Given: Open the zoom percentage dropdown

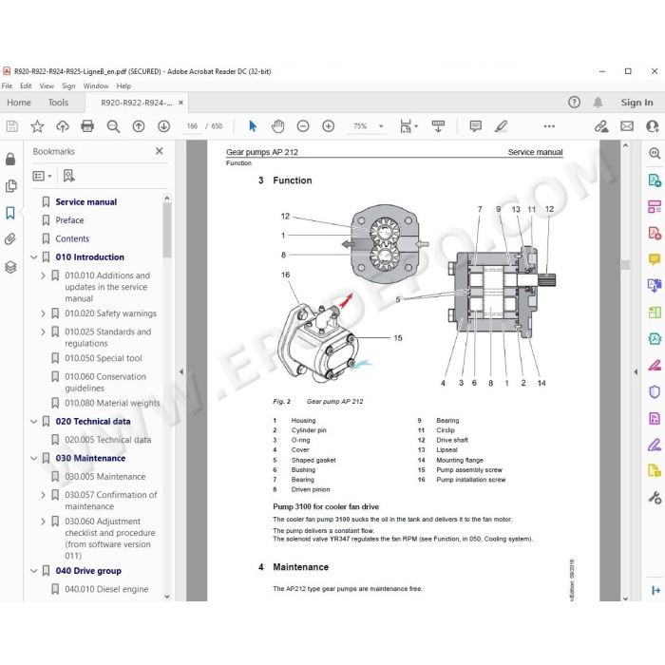Looking at the screenshot, I should (x=381, y=126).
